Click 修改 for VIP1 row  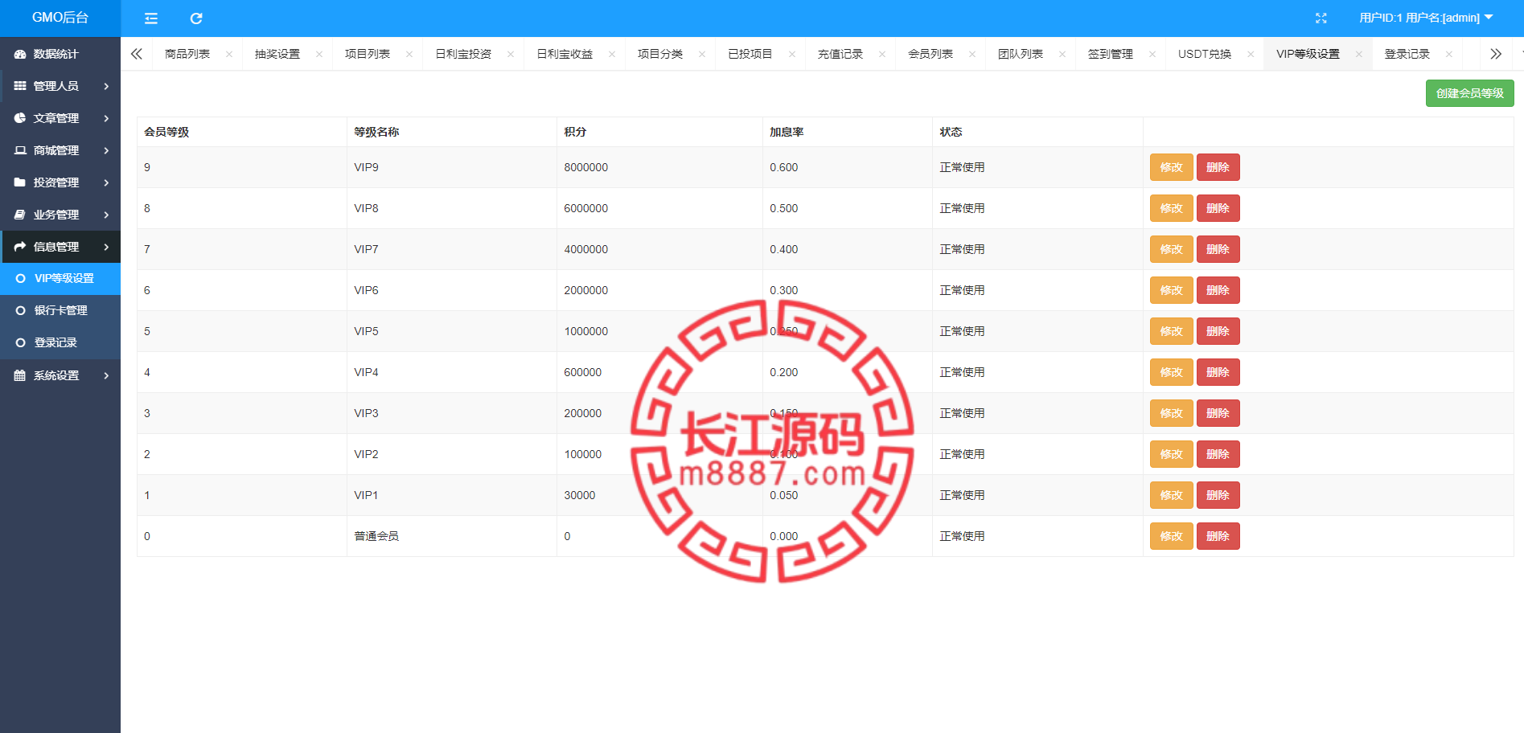(1171, 495)
